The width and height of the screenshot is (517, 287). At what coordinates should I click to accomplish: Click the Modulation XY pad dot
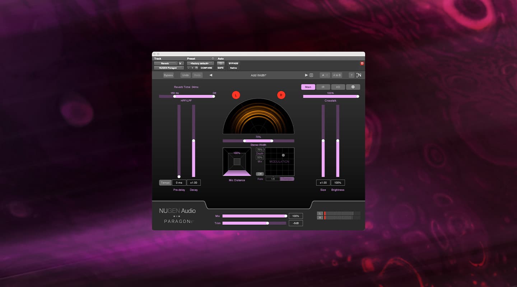283,155
